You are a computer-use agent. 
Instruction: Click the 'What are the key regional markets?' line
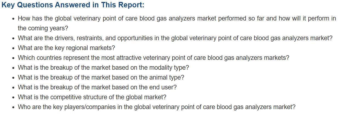(x=66, y=48)
